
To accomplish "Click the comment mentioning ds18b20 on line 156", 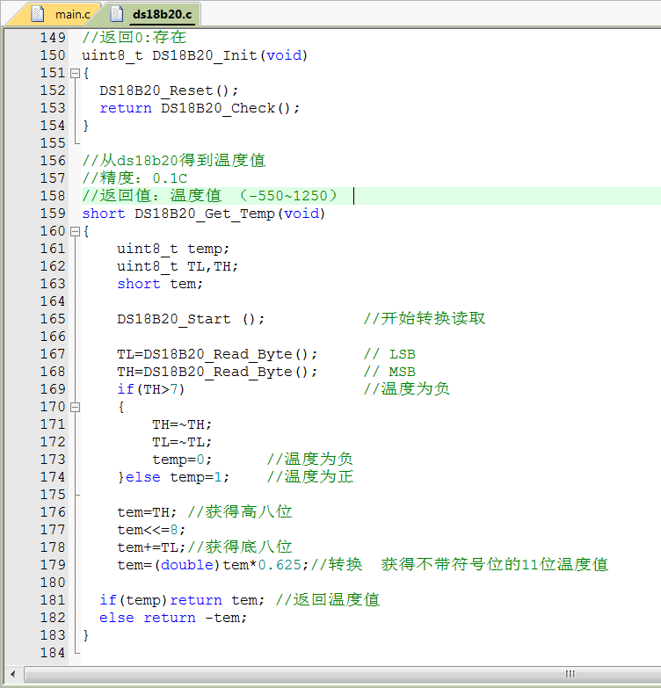I will pyautogui.click(x=174, y=161).
